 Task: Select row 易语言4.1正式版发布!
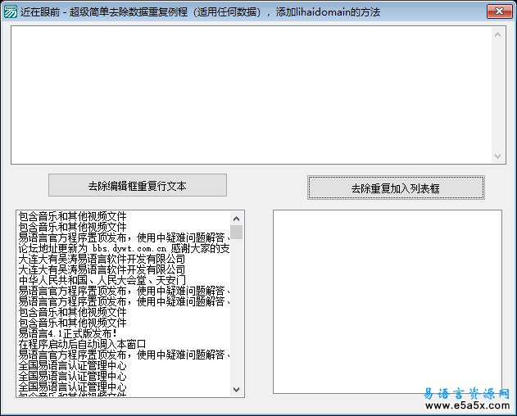124,333
